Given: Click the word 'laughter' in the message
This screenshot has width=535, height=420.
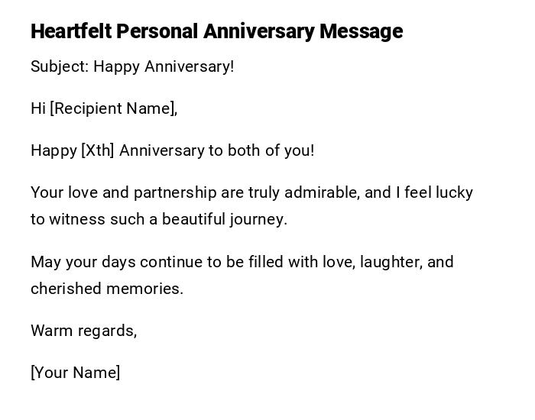Looking at the screenshot, I should [390, 262].
